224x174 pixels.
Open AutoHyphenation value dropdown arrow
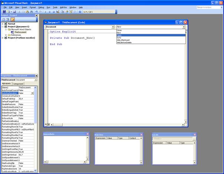coord(32,93)
